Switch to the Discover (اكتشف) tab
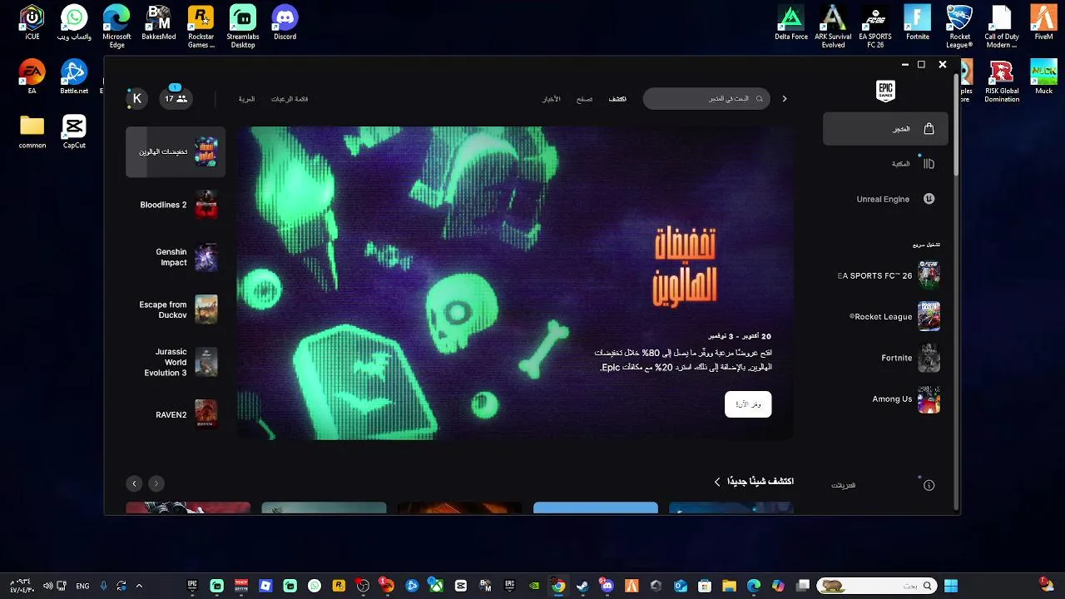 click(617, 99)
